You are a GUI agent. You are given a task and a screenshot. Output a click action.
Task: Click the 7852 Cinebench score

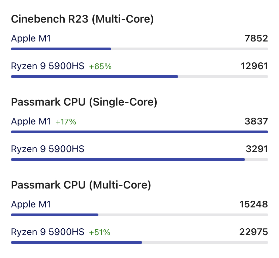pos(256,38)
